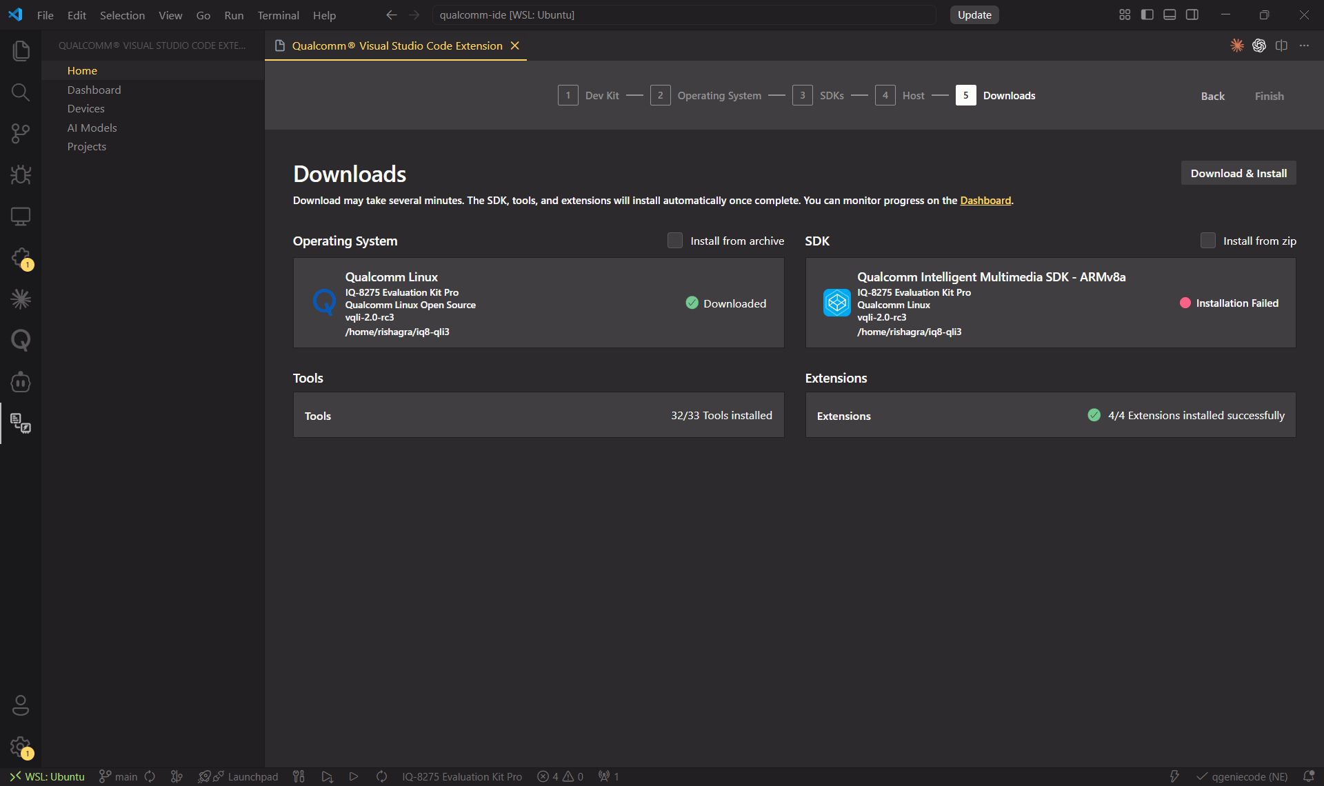Viewport: 1324px width, 786px height.
Task: Go to step 3 SDKs
Action: 818,95
